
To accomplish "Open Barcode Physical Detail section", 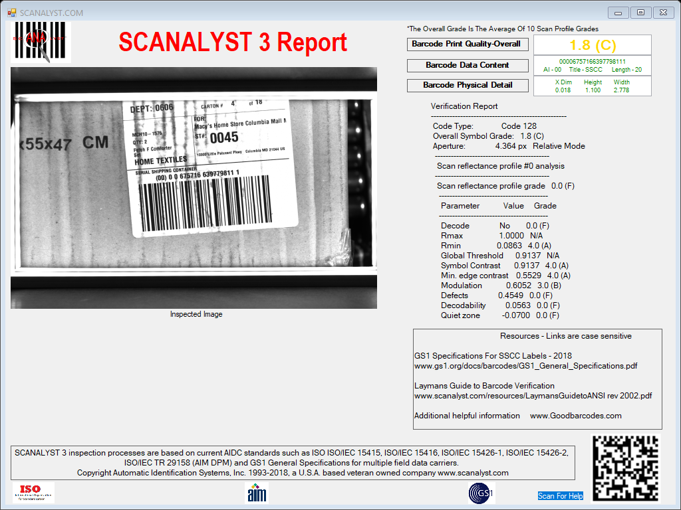I will tap(468, 86).
